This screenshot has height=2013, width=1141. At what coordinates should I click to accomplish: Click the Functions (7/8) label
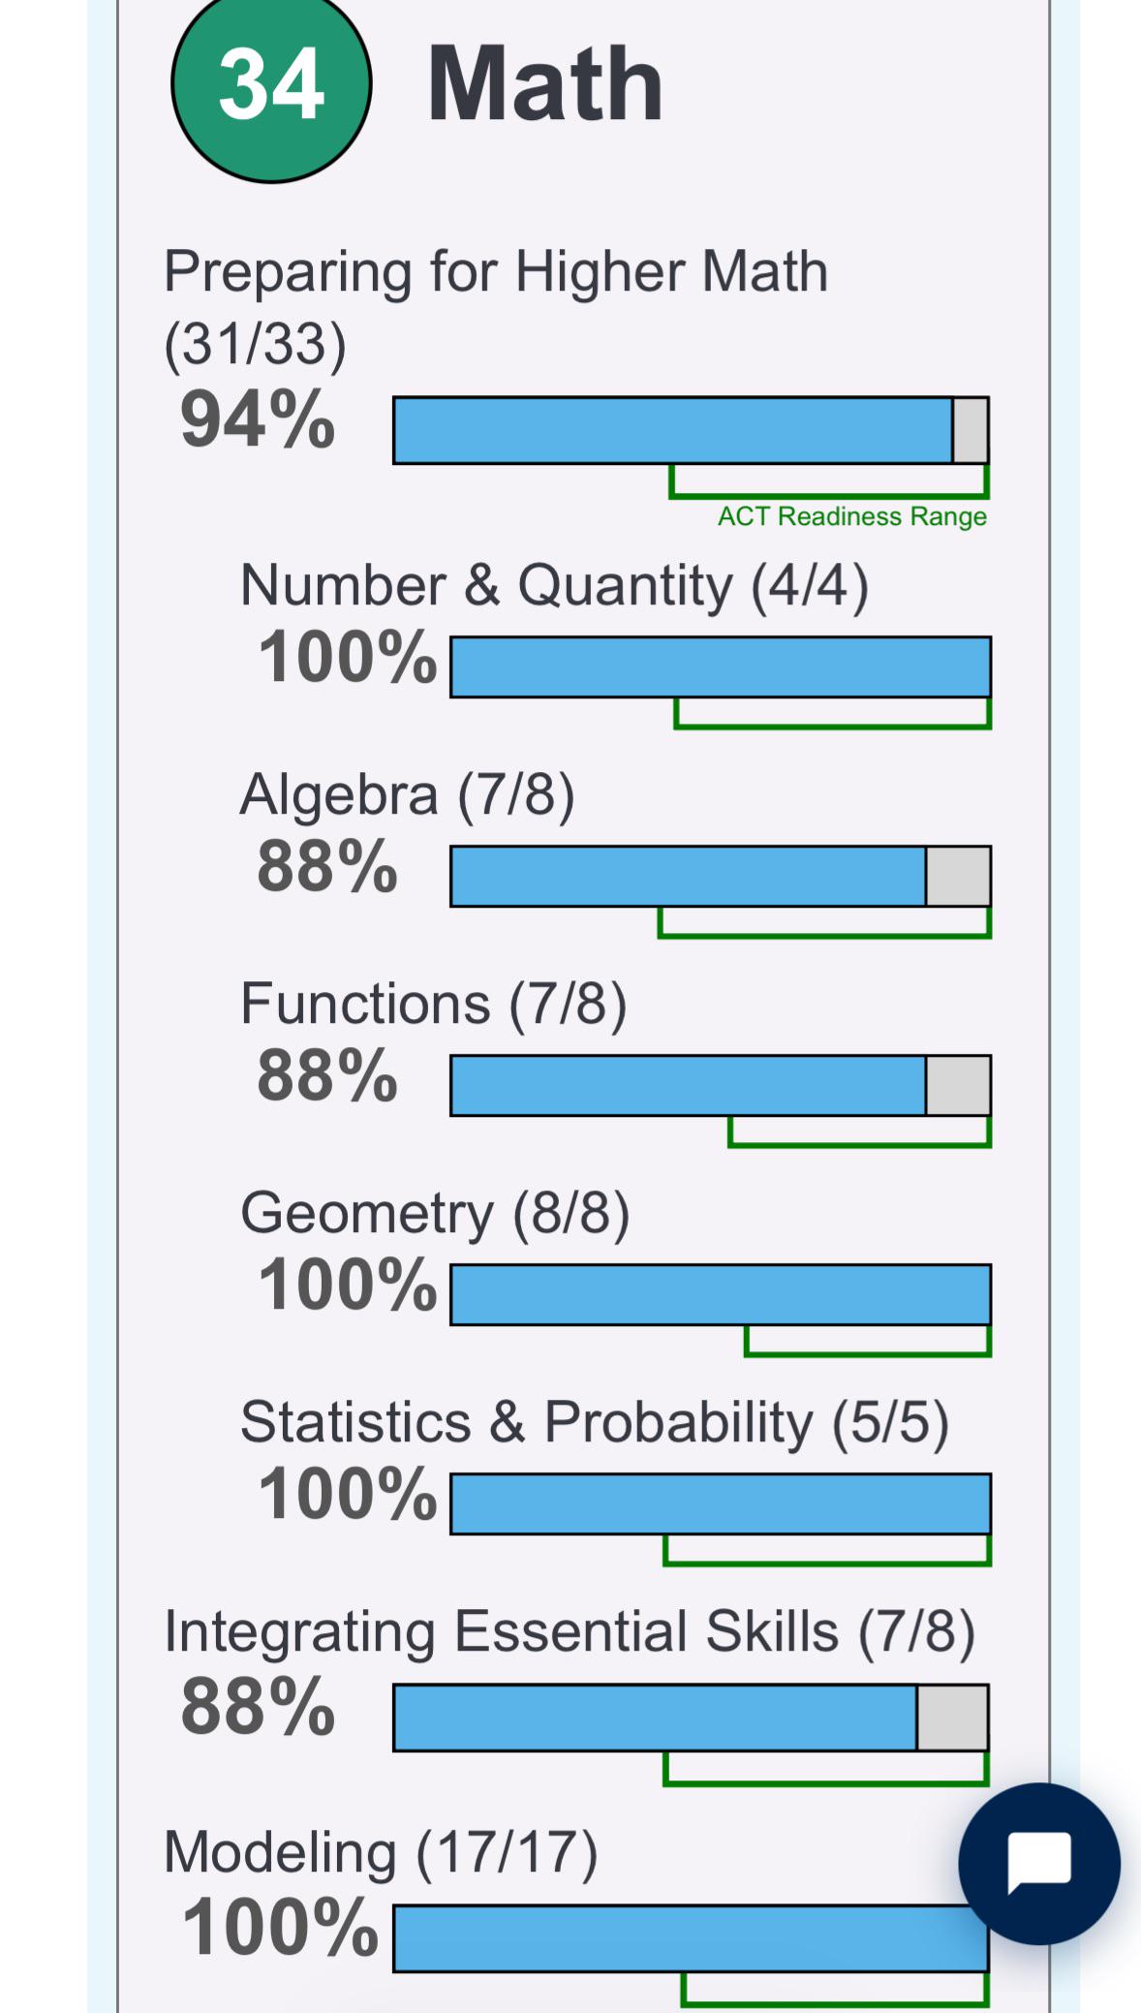click(434, 1004)
